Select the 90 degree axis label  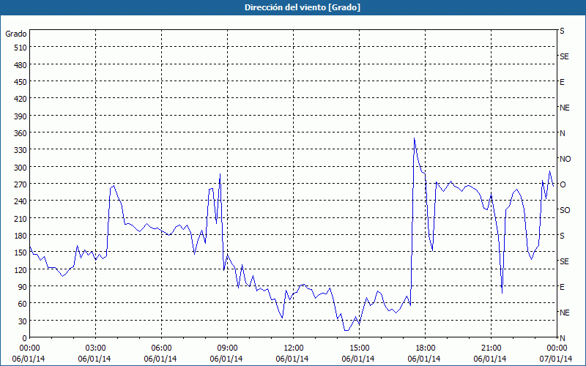[x=23, y=287]
